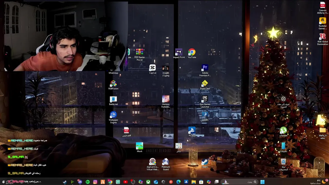Launch RGBFusion from the desktop
The image size is (329, 185).
(x=113, y=85)
